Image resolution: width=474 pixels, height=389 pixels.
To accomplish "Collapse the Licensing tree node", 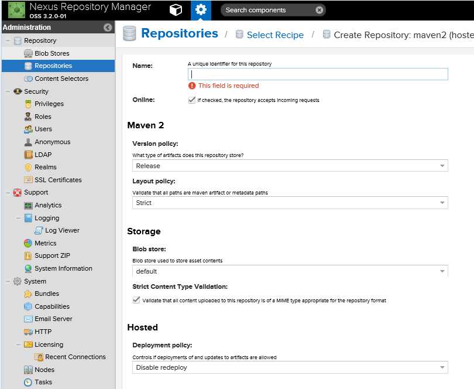I will tap(19, 344).
